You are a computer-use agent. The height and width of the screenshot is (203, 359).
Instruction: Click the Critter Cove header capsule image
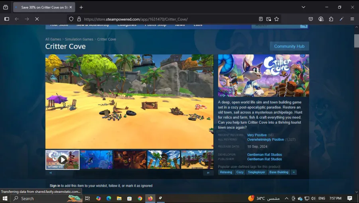point(263,76)
